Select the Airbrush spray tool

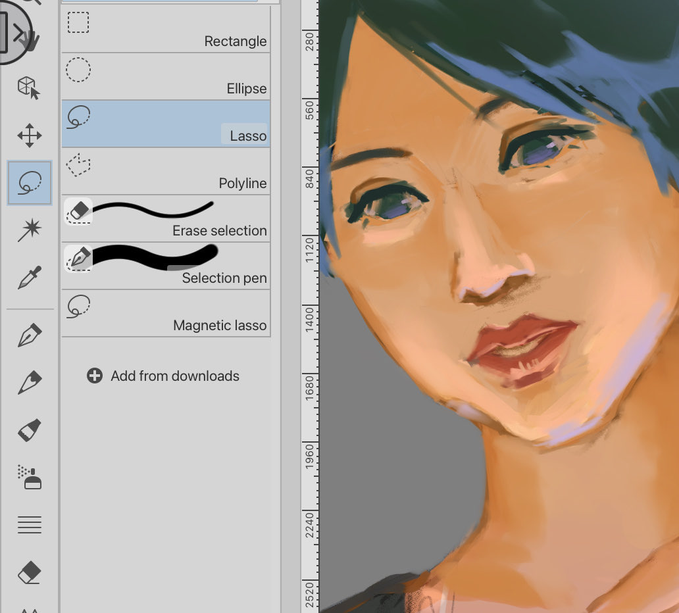coord(30,477)
